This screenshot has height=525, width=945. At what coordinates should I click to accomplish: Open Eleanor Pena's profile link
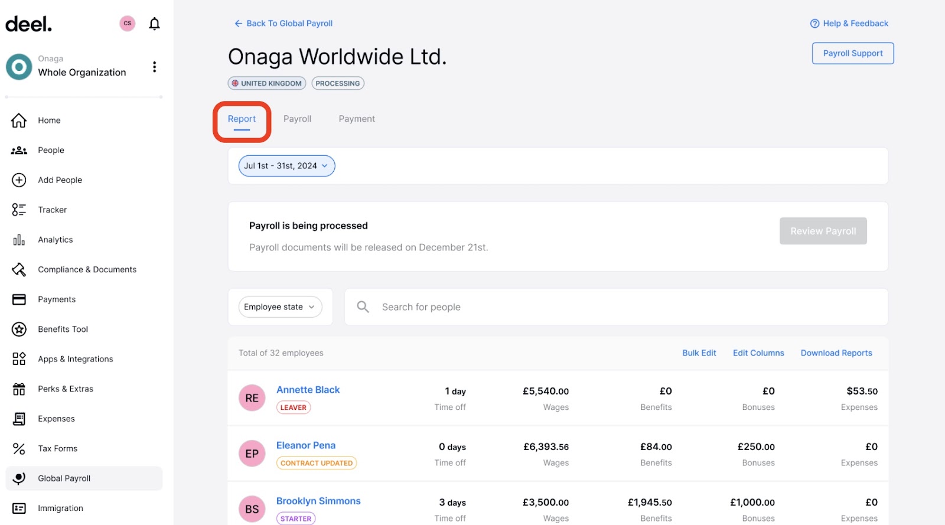[306, 445]
